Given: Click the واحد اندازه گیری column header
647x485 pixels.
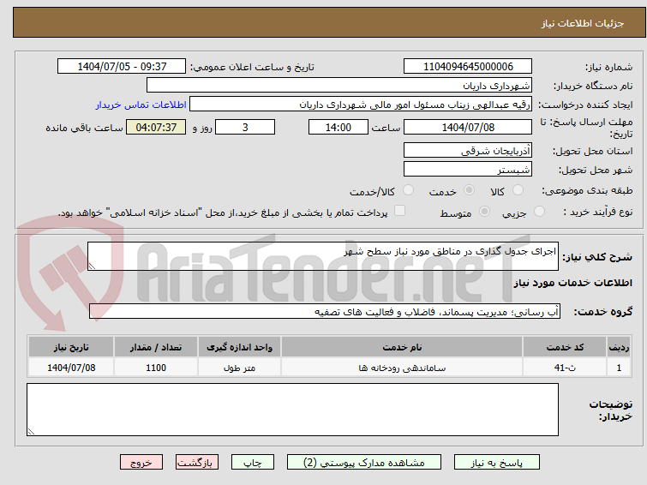Looking at the screenshot, I should click(x=239, y=347).
